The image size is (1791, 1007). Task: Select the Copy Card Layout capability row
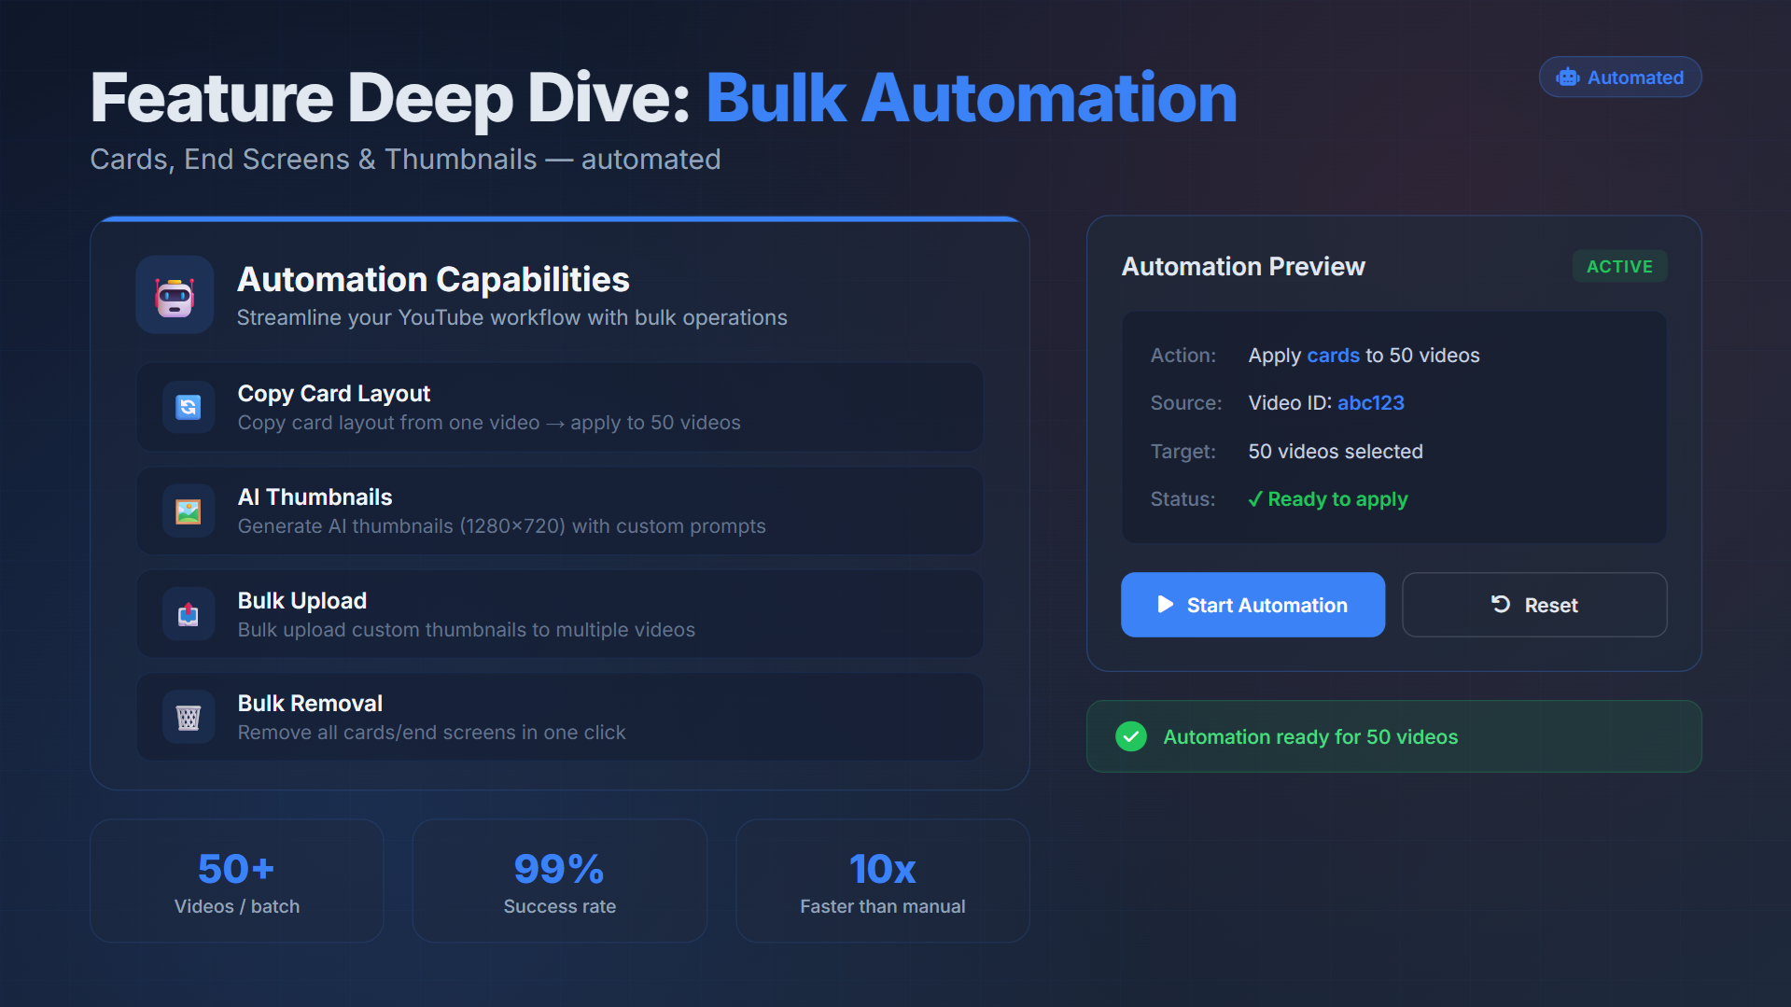point(560,407)
